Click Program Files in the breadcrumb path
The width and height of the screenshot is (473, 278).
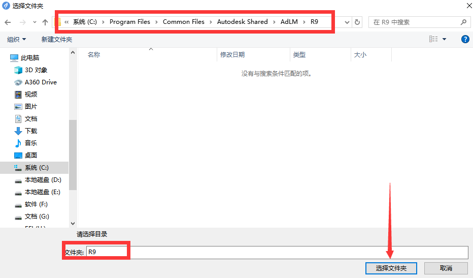coord(129,22)
